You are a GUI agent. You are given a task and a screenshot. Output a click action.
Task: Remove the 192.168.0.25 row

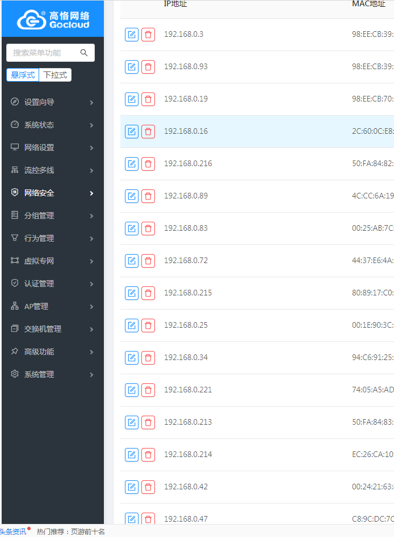pos(148,325)
